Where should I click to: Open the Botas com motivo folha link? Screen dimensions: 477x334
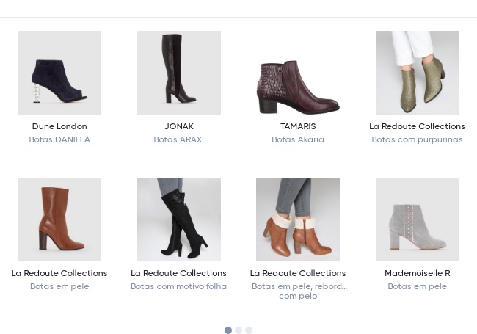(x=178, y=286)
